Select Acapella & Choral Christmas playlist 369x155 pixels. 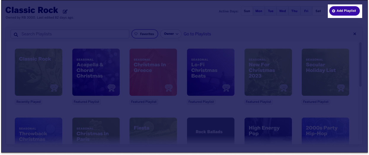coord(96,72)
